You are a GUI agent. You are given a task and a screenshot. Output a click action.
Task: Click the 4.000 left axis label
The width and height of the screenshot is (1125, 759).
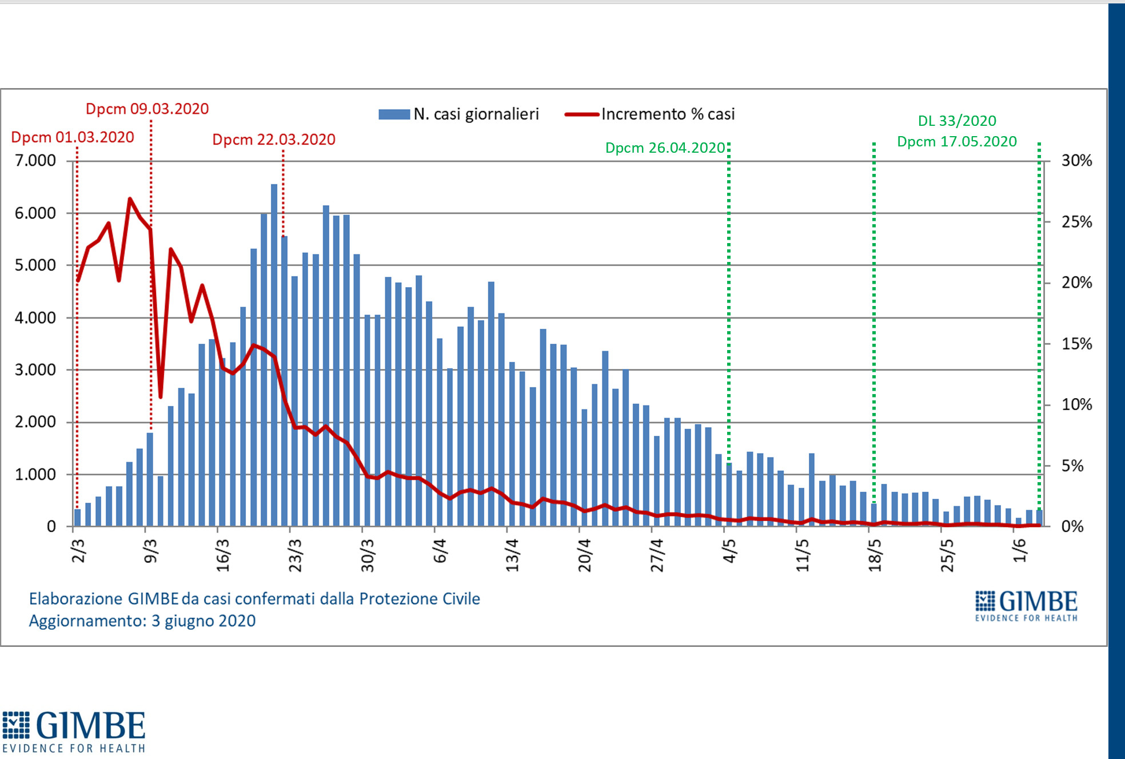click(x=35, y=318)
